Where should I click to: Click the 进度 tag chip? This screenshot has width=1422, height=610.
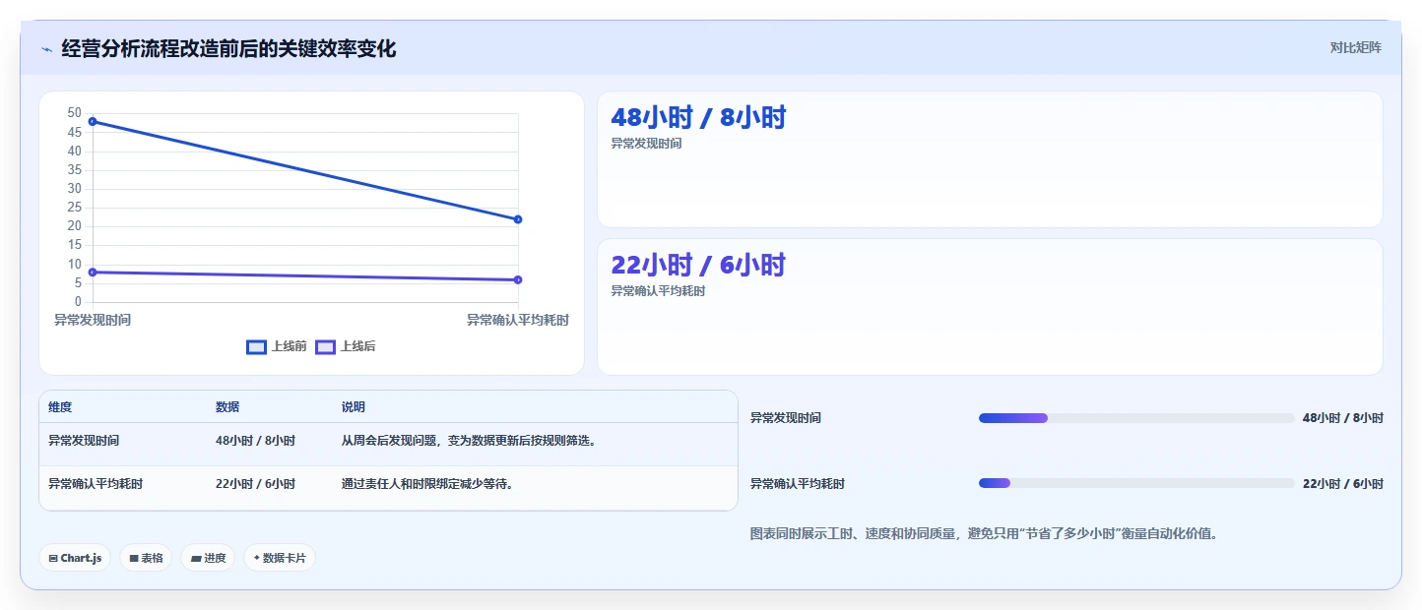(x=208, y=558)
